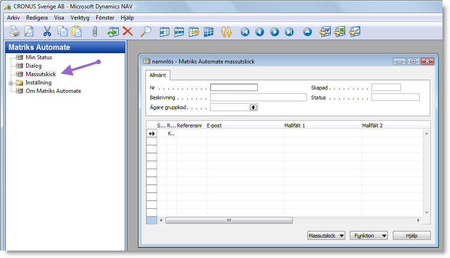Click the Find magnifier icon
This screenshot has height=258, width=450.
[x=146, y=32]
